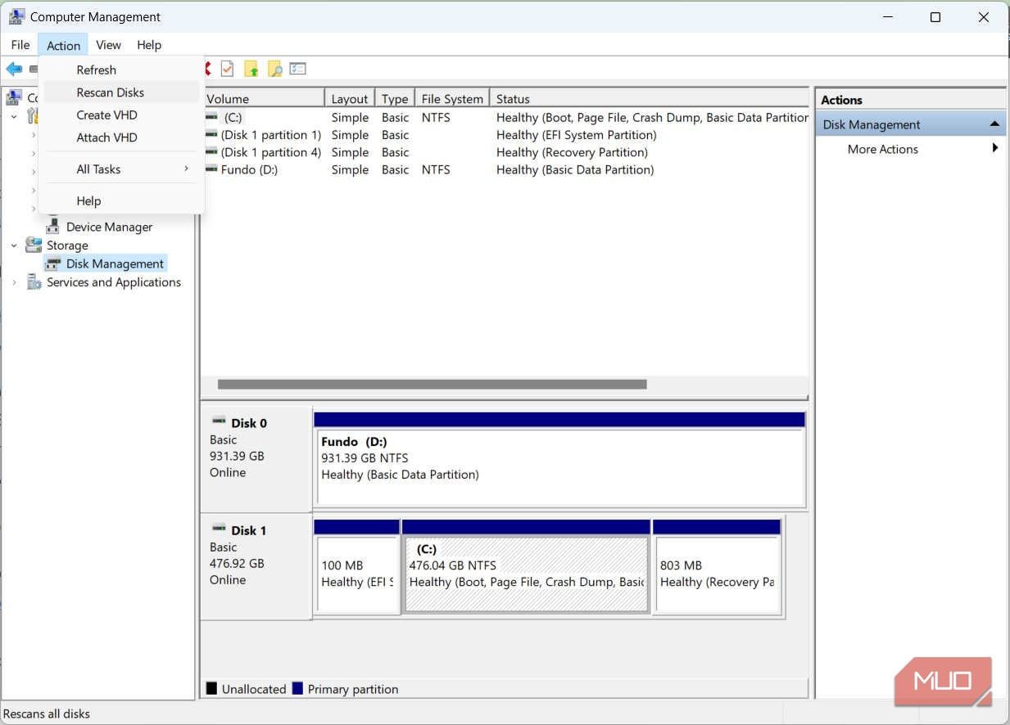Open the View menu
The image size is (1010, 725).
108,45
